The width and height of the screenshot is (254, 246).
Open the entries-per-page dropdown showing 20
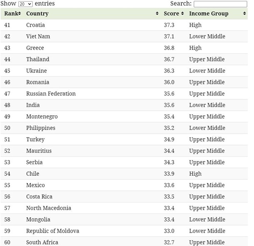[25, 4]
